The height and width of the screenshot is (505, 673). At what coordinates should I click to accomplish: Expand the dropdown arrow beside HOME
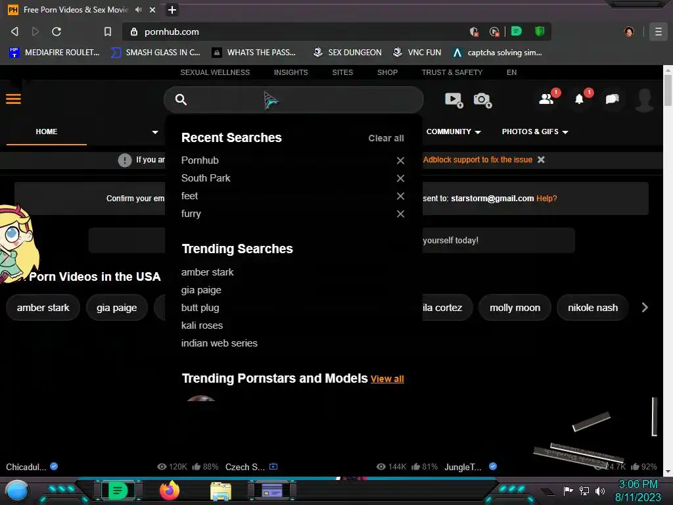[x=155, y=132]
